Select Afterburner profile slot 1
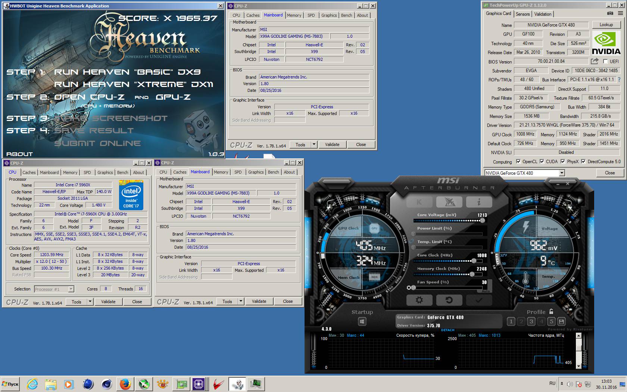The width and height of the screenshot is (627, 392). [511, 321]
